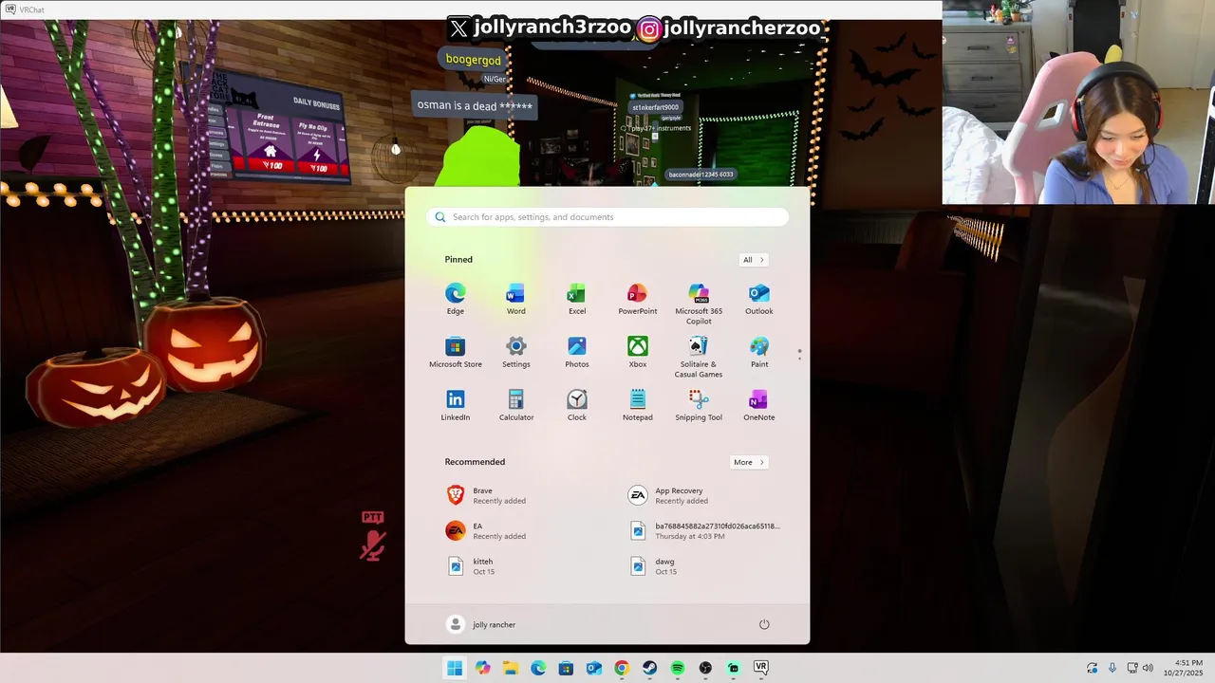This screenshot has width=1215, height=683.
Task: Click the boogergod nameplate in VRChat
Action: (474, 60)
